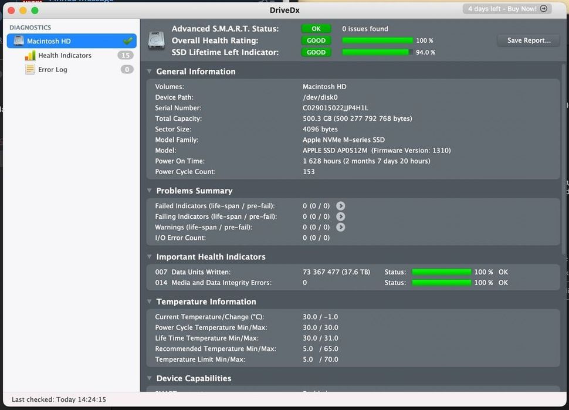
Task: Click the Last checked Today 14:24:15 status text
Action: pos(59,399)
